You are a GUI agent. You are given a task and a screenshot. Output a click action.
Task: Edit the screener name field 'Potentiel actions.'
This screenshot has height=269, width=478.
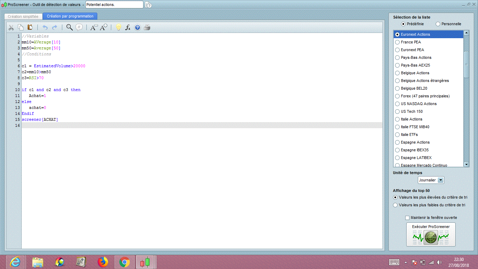tap(114, 5)
